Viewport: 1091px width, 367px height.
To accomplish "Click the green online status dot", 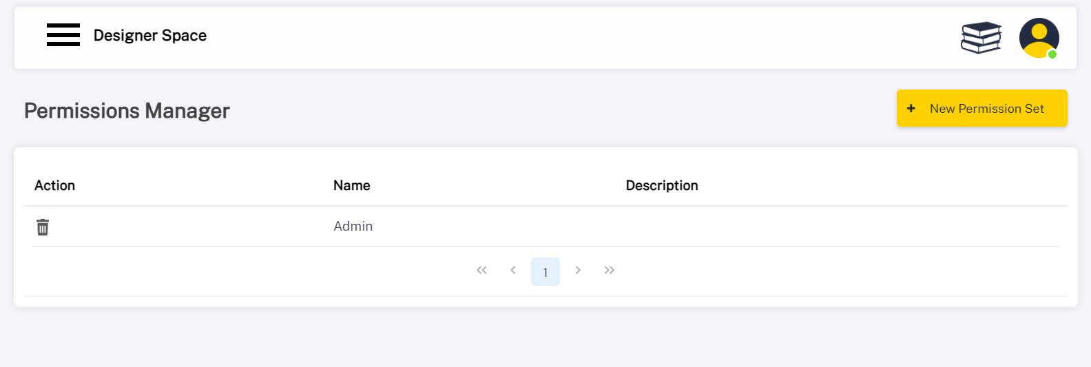I will coord(1052,54).
